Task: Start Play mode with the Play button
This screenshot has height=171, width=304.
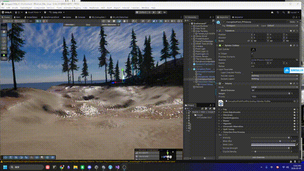Action: point(154,12)
